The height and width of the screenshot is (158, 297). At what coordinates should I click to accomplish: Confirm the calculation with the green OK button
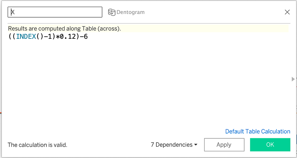click(270, 145)
